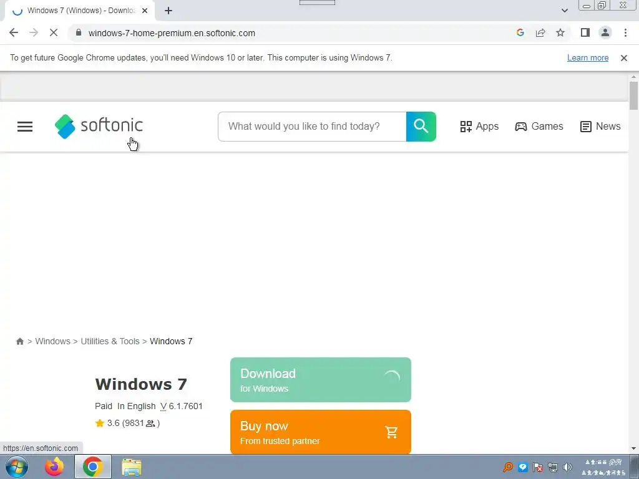This screenshot has width=639, height=479.
Task: Select the Windows 7 (Windows) - Download tab
Action: point(79,11)
